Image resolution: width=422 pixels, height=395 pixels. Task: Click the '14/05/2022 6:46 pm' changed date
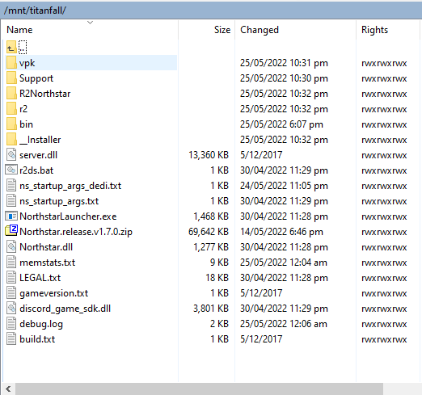pyautogui.click(x=281, y=232)
